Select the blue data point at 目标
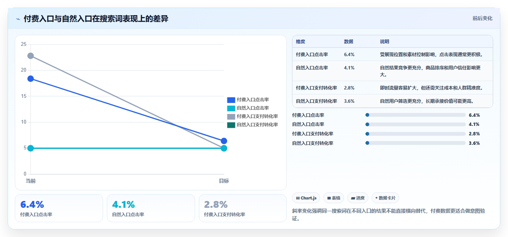Screen dimensions: 508x237 pos(224,141)
